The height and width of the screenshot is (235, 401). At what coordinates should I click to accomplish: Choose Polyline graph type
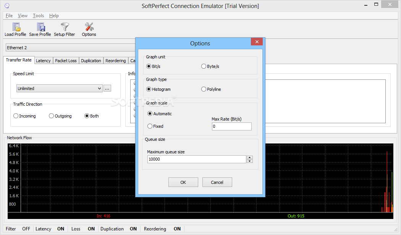211,89
